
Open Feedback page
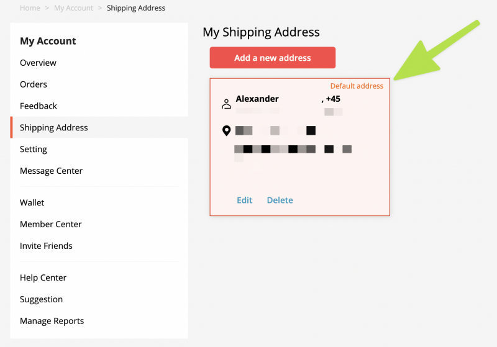(39, 106)
